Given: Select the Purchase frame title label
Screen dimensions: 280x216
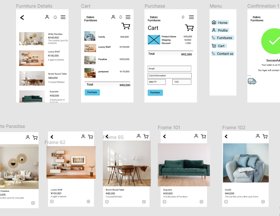Looking at the screenshot, I should (155, 6).
